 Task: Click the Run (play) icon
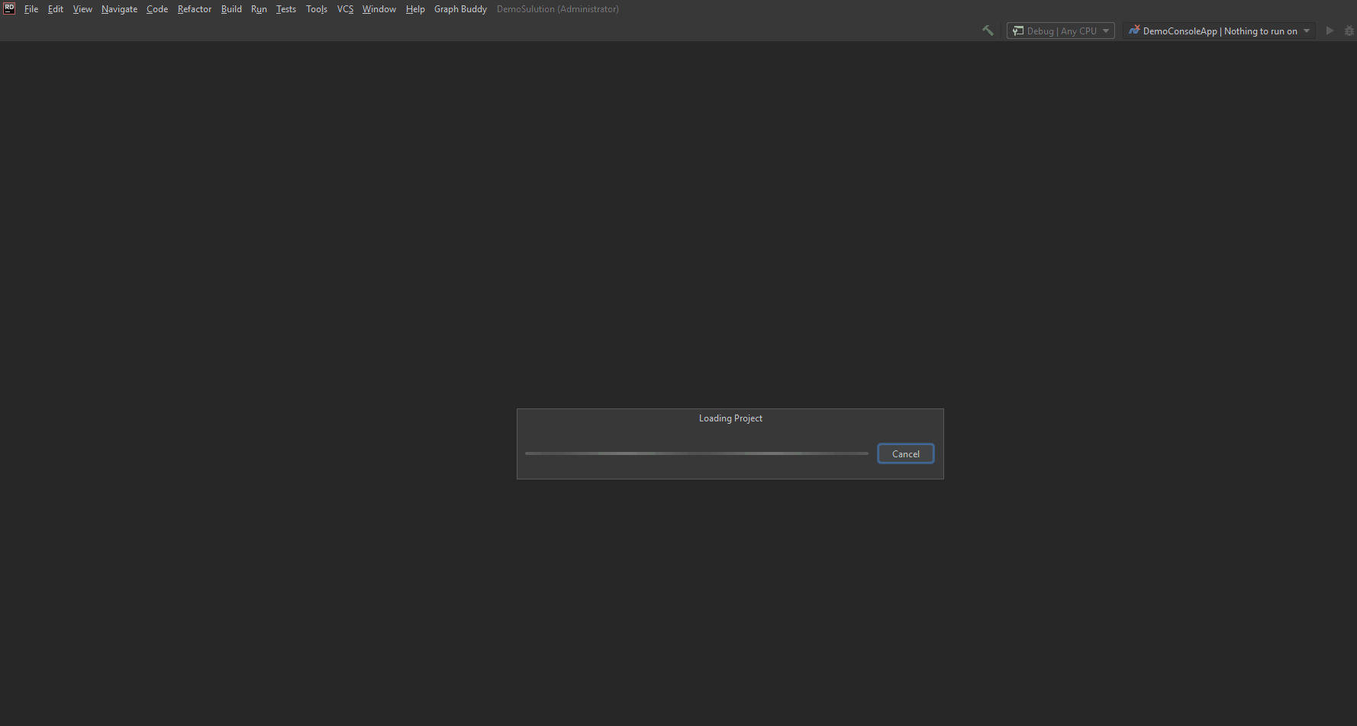1330,31
